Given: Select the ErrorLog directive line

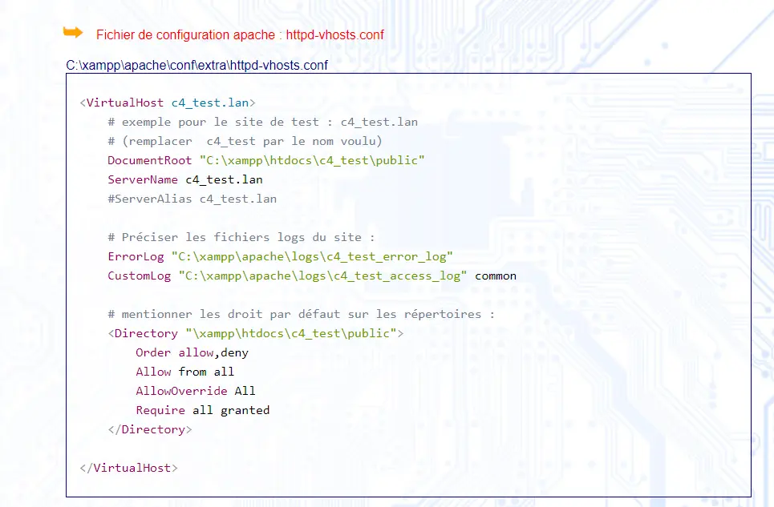Looking at the screenshot, I should 281,256.
